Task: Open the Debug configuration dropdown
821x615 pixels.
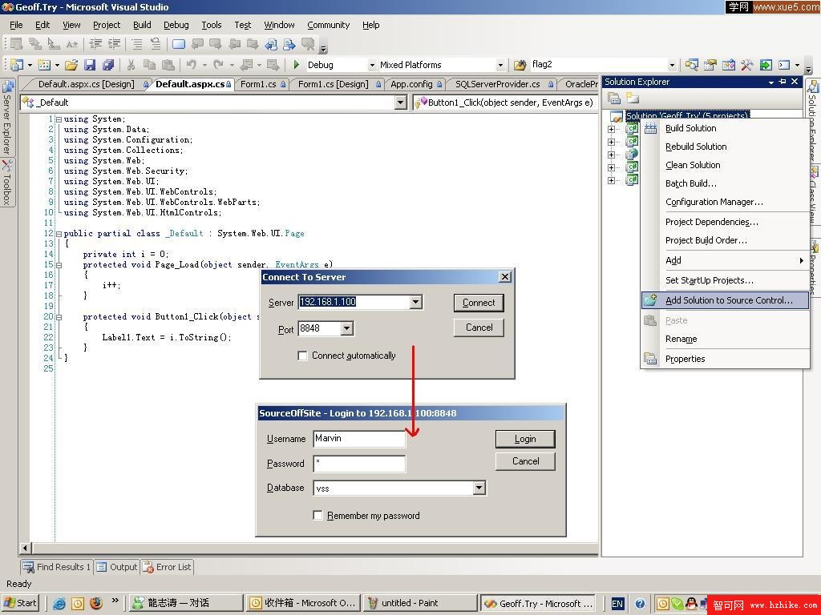Action: click(x=372, y=66)
